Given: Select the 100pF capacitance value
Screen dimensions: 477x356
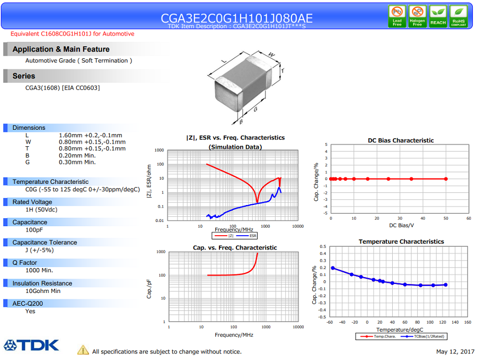Looking at the screenshot, I should point(34,230).
